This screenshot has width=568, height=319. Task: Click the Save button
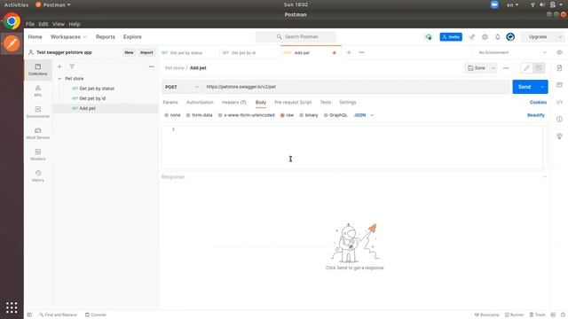(477, 68)
